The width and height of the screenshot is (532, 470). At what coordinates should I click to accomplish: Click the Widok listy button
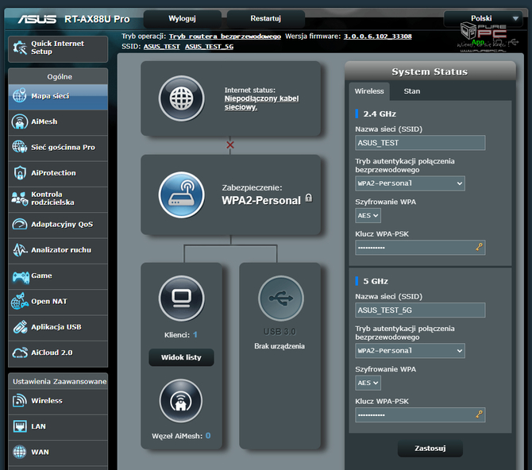181,357
